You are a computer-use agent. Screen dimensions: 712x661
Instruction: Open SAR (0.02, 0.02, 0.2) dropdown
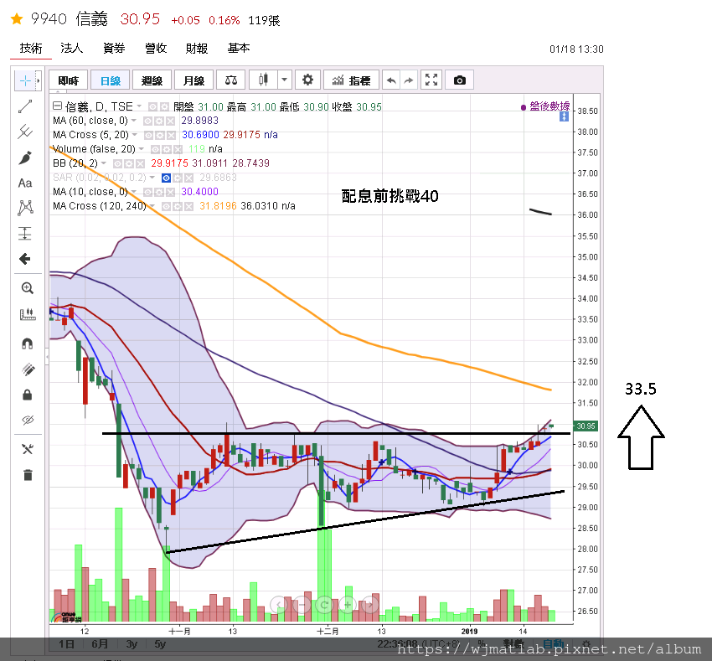152,178
